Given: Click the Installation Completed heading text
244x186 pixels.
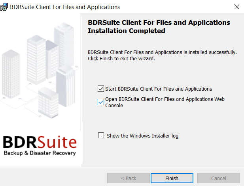Looking at the screenshot, I should pos(159,26).
